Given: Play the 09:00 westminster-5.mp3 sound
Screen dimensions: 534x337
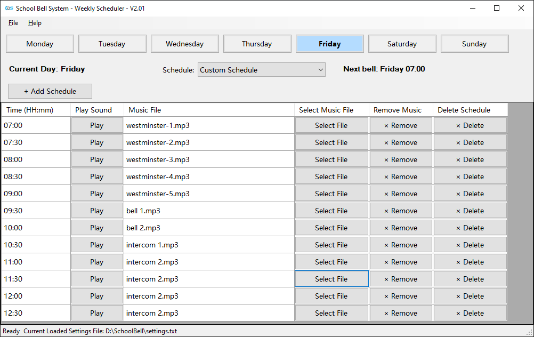Looking at the screenshot, I should click(x=96, y=194).
